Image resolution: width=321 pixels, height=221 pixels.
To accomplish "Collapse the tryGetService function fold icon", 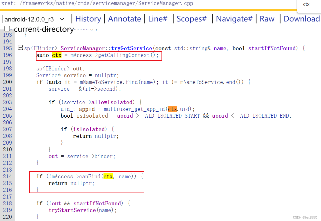I will pyautogui.click(x=20, y=47).
